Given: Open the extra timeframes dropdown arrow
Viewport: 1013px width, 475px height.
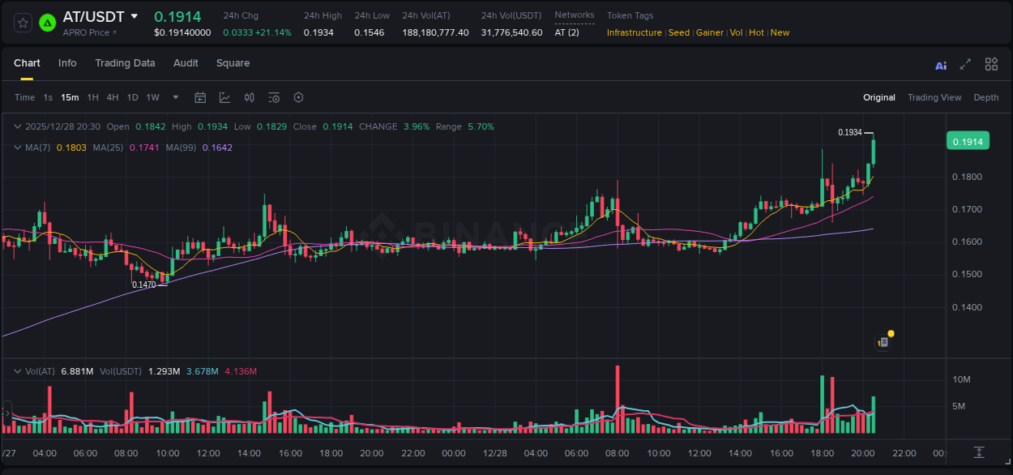Looking at the screenshot, I should [x=174, y=97].
